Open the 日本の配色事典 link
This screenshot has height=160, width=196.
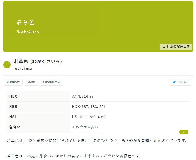pos(176,47)
